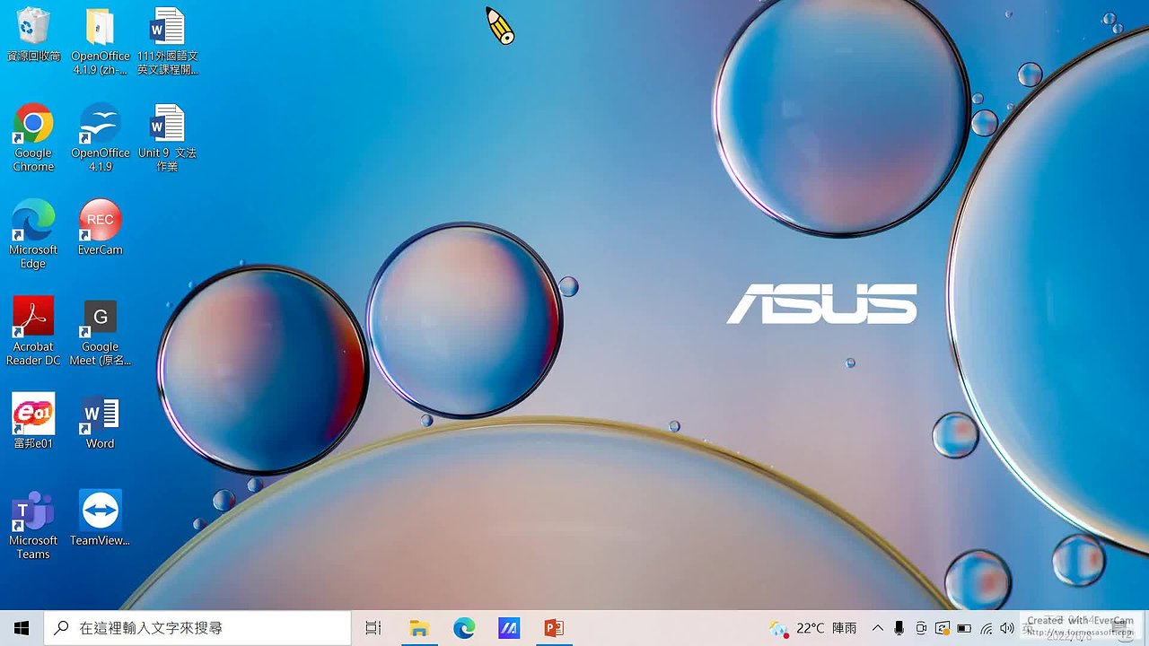Select the TeamViewer desktop icon
The image size is (1149, 646).
[x=100, y=511]
